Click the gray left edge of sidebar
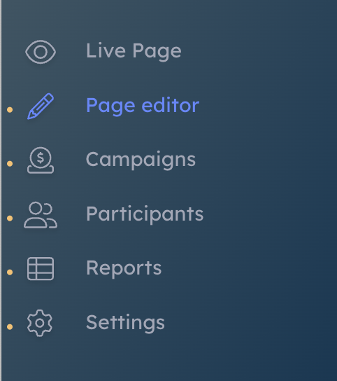Screen dimensions: 337x381 click(x=1, y=190)
